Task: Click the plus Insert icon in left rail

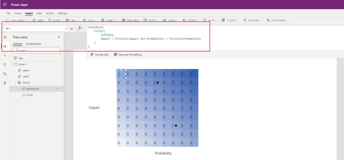Action: coord(5,55)
